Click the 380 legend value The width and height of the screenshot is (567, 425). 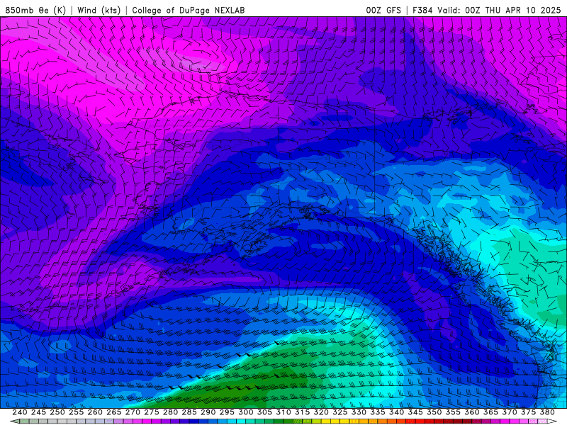(x=547, y=412)
